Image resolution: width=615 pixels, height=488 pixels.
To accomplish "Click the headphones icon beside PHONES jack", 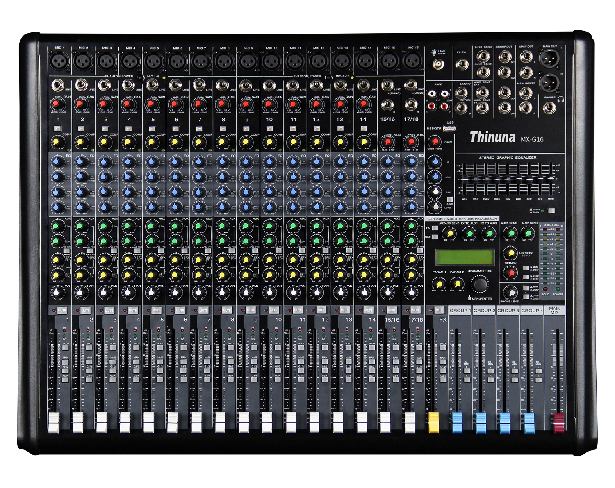I will [561, 100].
